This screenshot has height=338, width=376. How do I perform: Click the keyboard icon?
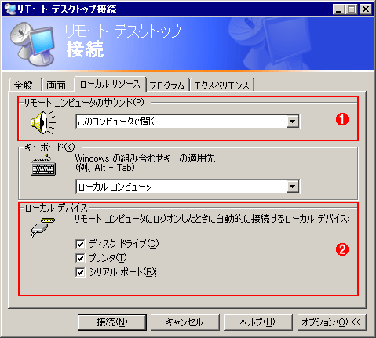pos(43,165)
